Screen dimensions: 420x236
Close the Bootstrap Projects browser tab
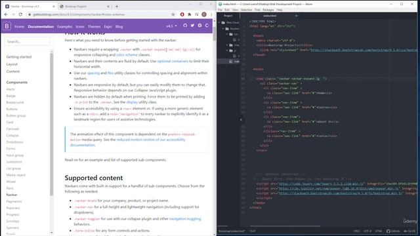(x=108, y=6)
